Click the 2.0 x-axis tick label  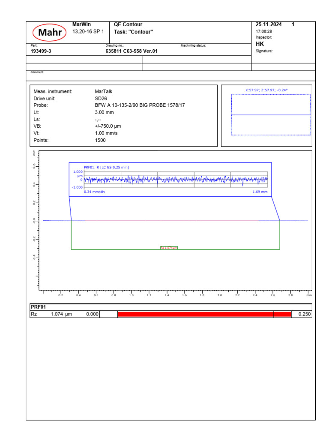pyautogui.click(x=220, y=295)
